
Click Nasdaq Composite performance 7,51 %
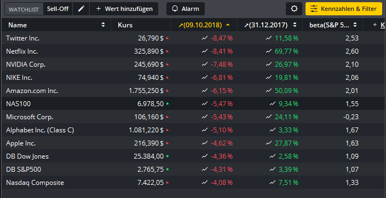pyautogui.click(x=289, y=183)
